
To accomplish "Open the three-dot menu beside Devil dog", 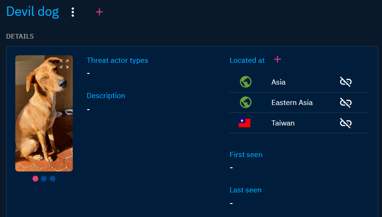I will [73, 12].
